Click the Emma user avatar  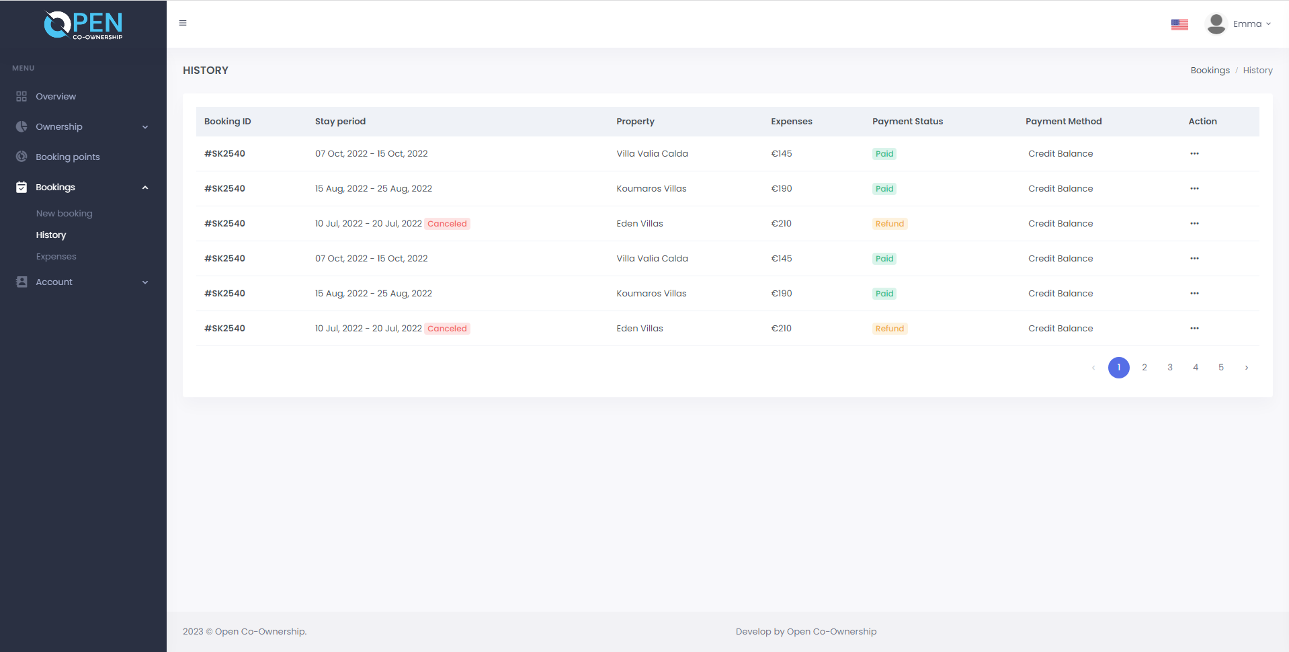coord(1216,24)
